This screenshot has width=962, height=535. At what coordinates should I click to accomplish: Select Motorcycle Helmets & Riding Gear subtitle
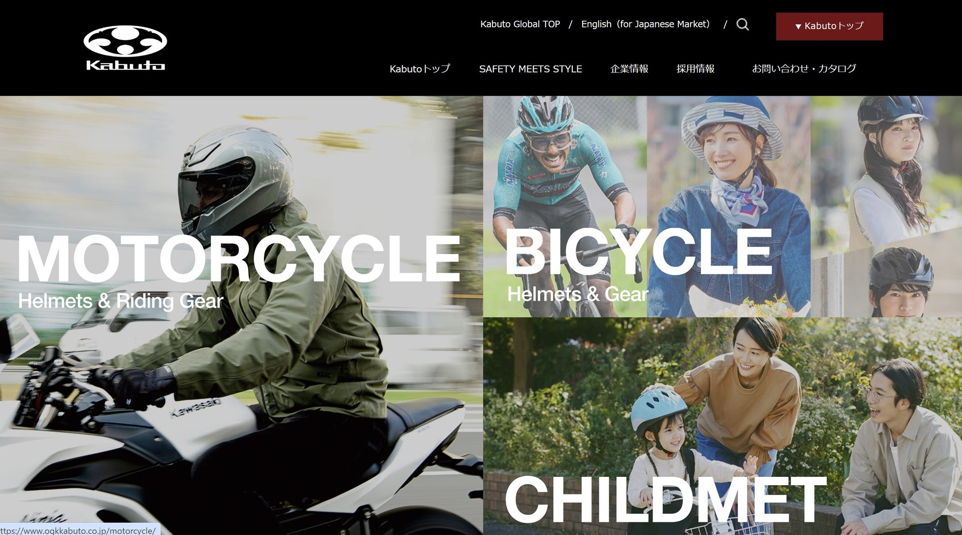point(120,301)
